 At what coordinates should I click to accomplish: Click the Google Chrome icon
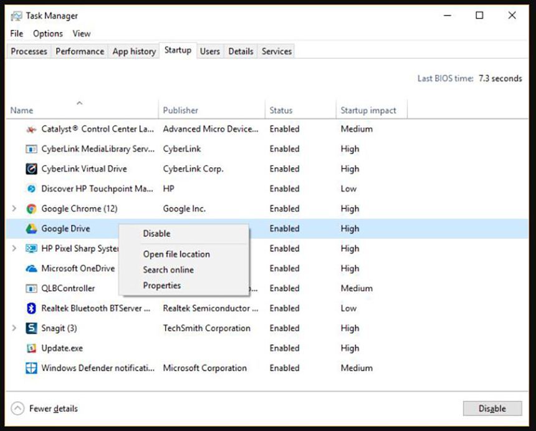click(x=31, y=209)
